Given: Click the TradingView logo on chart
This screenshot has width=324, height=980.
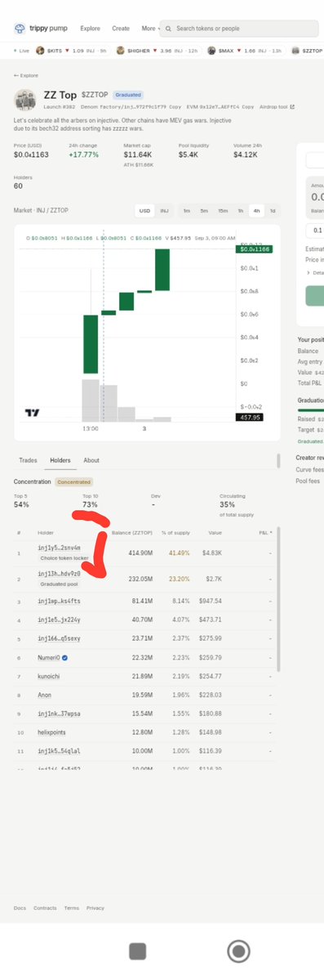Looking at the screenshot, I should (32, 413).
